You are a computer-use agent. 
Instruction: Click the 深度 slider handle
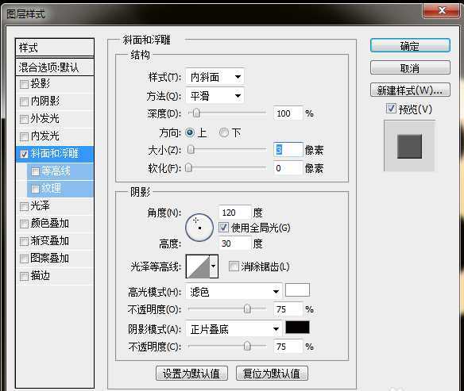tap(196, 113)
